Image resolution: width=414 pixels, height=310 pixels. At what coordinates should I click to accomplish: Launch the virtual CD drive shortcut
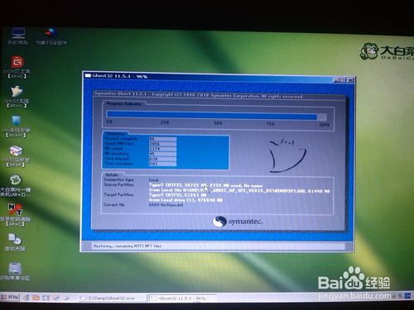tap(15, 242)
